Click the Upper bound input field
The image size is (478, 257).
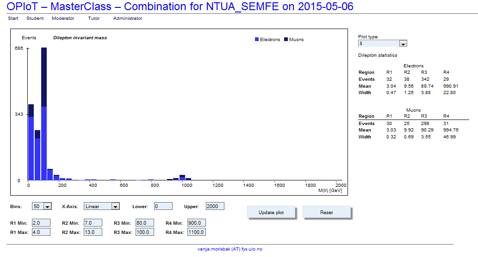tap(215, 206)
